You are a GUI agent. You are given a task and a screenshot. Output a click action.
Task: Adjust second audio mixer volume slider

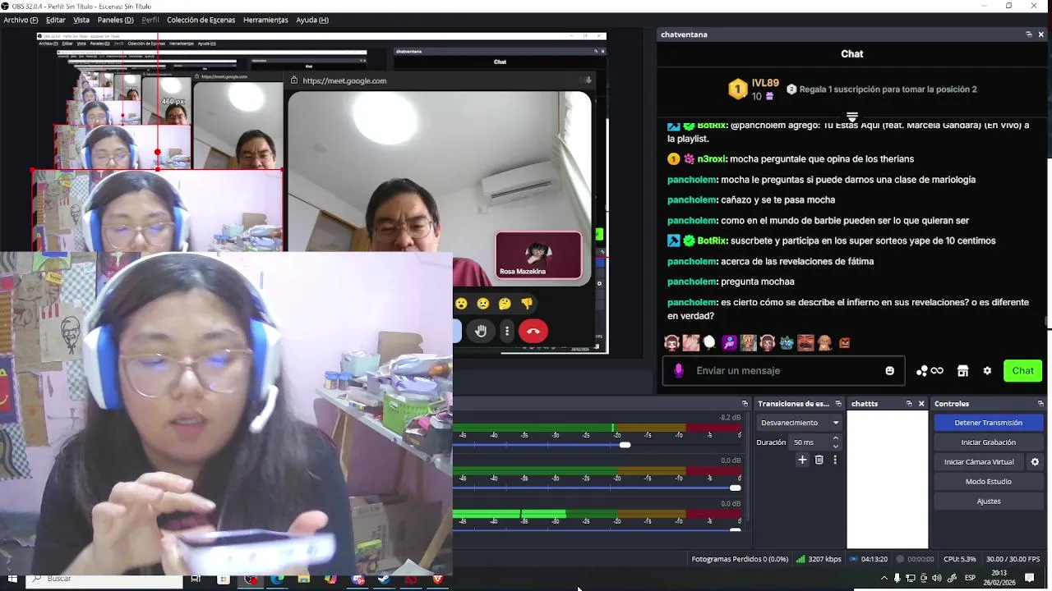735,488
